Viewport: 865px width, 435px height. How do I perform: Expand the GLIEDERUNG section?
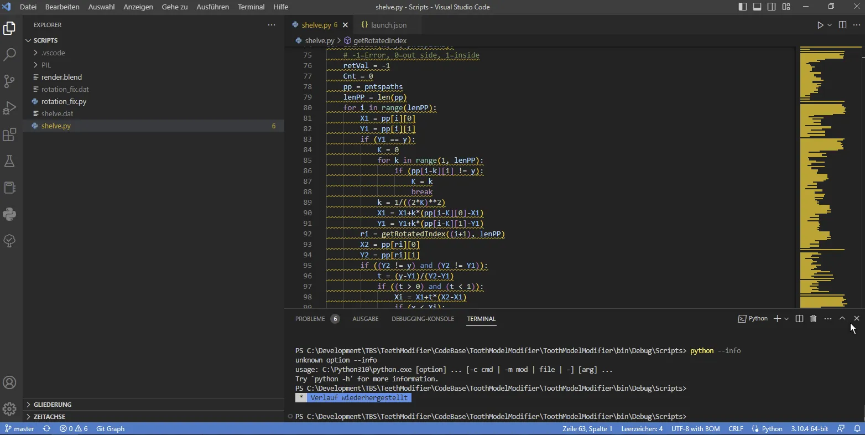154,405
